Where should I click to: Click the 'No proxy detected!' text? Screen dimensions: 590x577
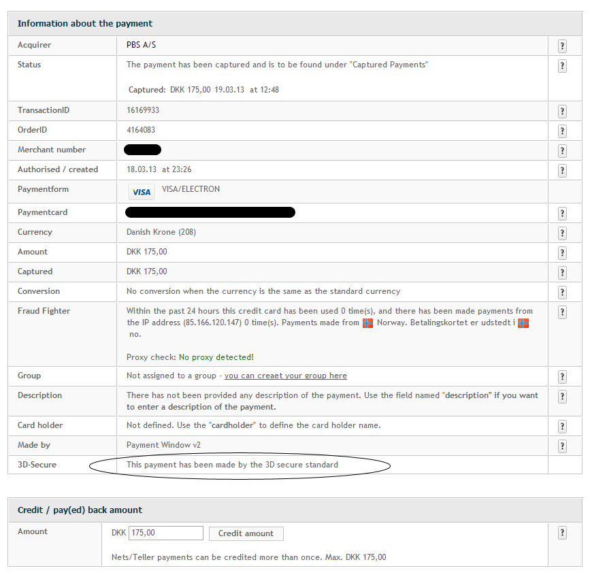pos(216,357)
